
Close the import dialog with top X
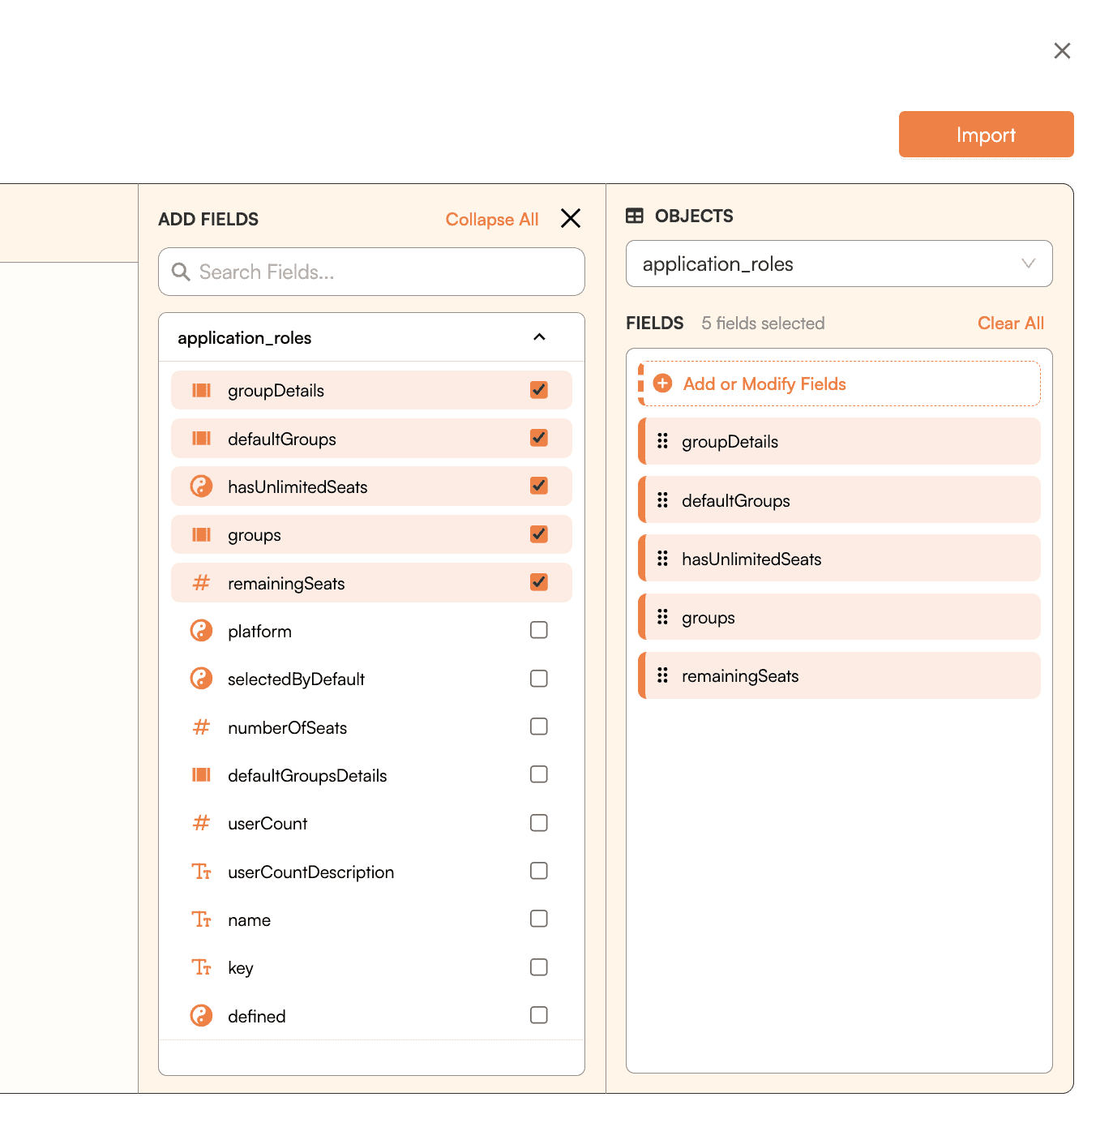(1062, 51)
